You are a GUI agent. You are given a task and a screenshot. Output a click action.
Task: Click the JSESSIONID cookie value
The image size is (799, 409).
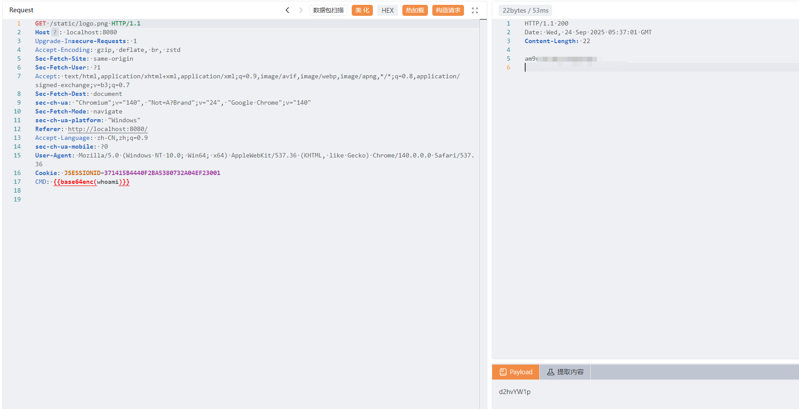162,173
